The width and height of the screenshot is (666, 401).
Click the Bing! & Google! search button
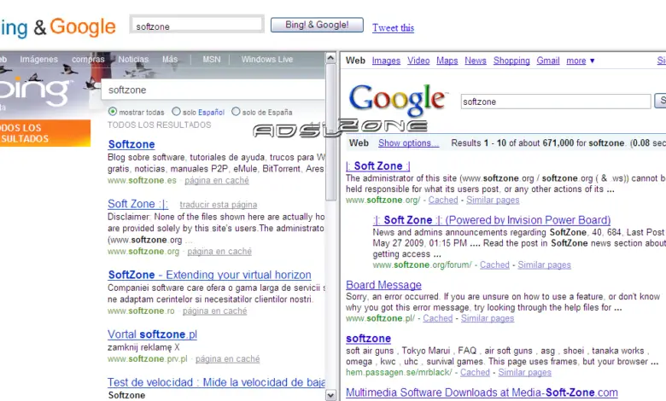317,25
